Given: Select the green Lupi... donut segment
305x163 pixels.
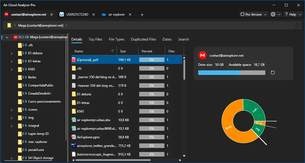Looking at the screenshot, I should tap(255, 110).
